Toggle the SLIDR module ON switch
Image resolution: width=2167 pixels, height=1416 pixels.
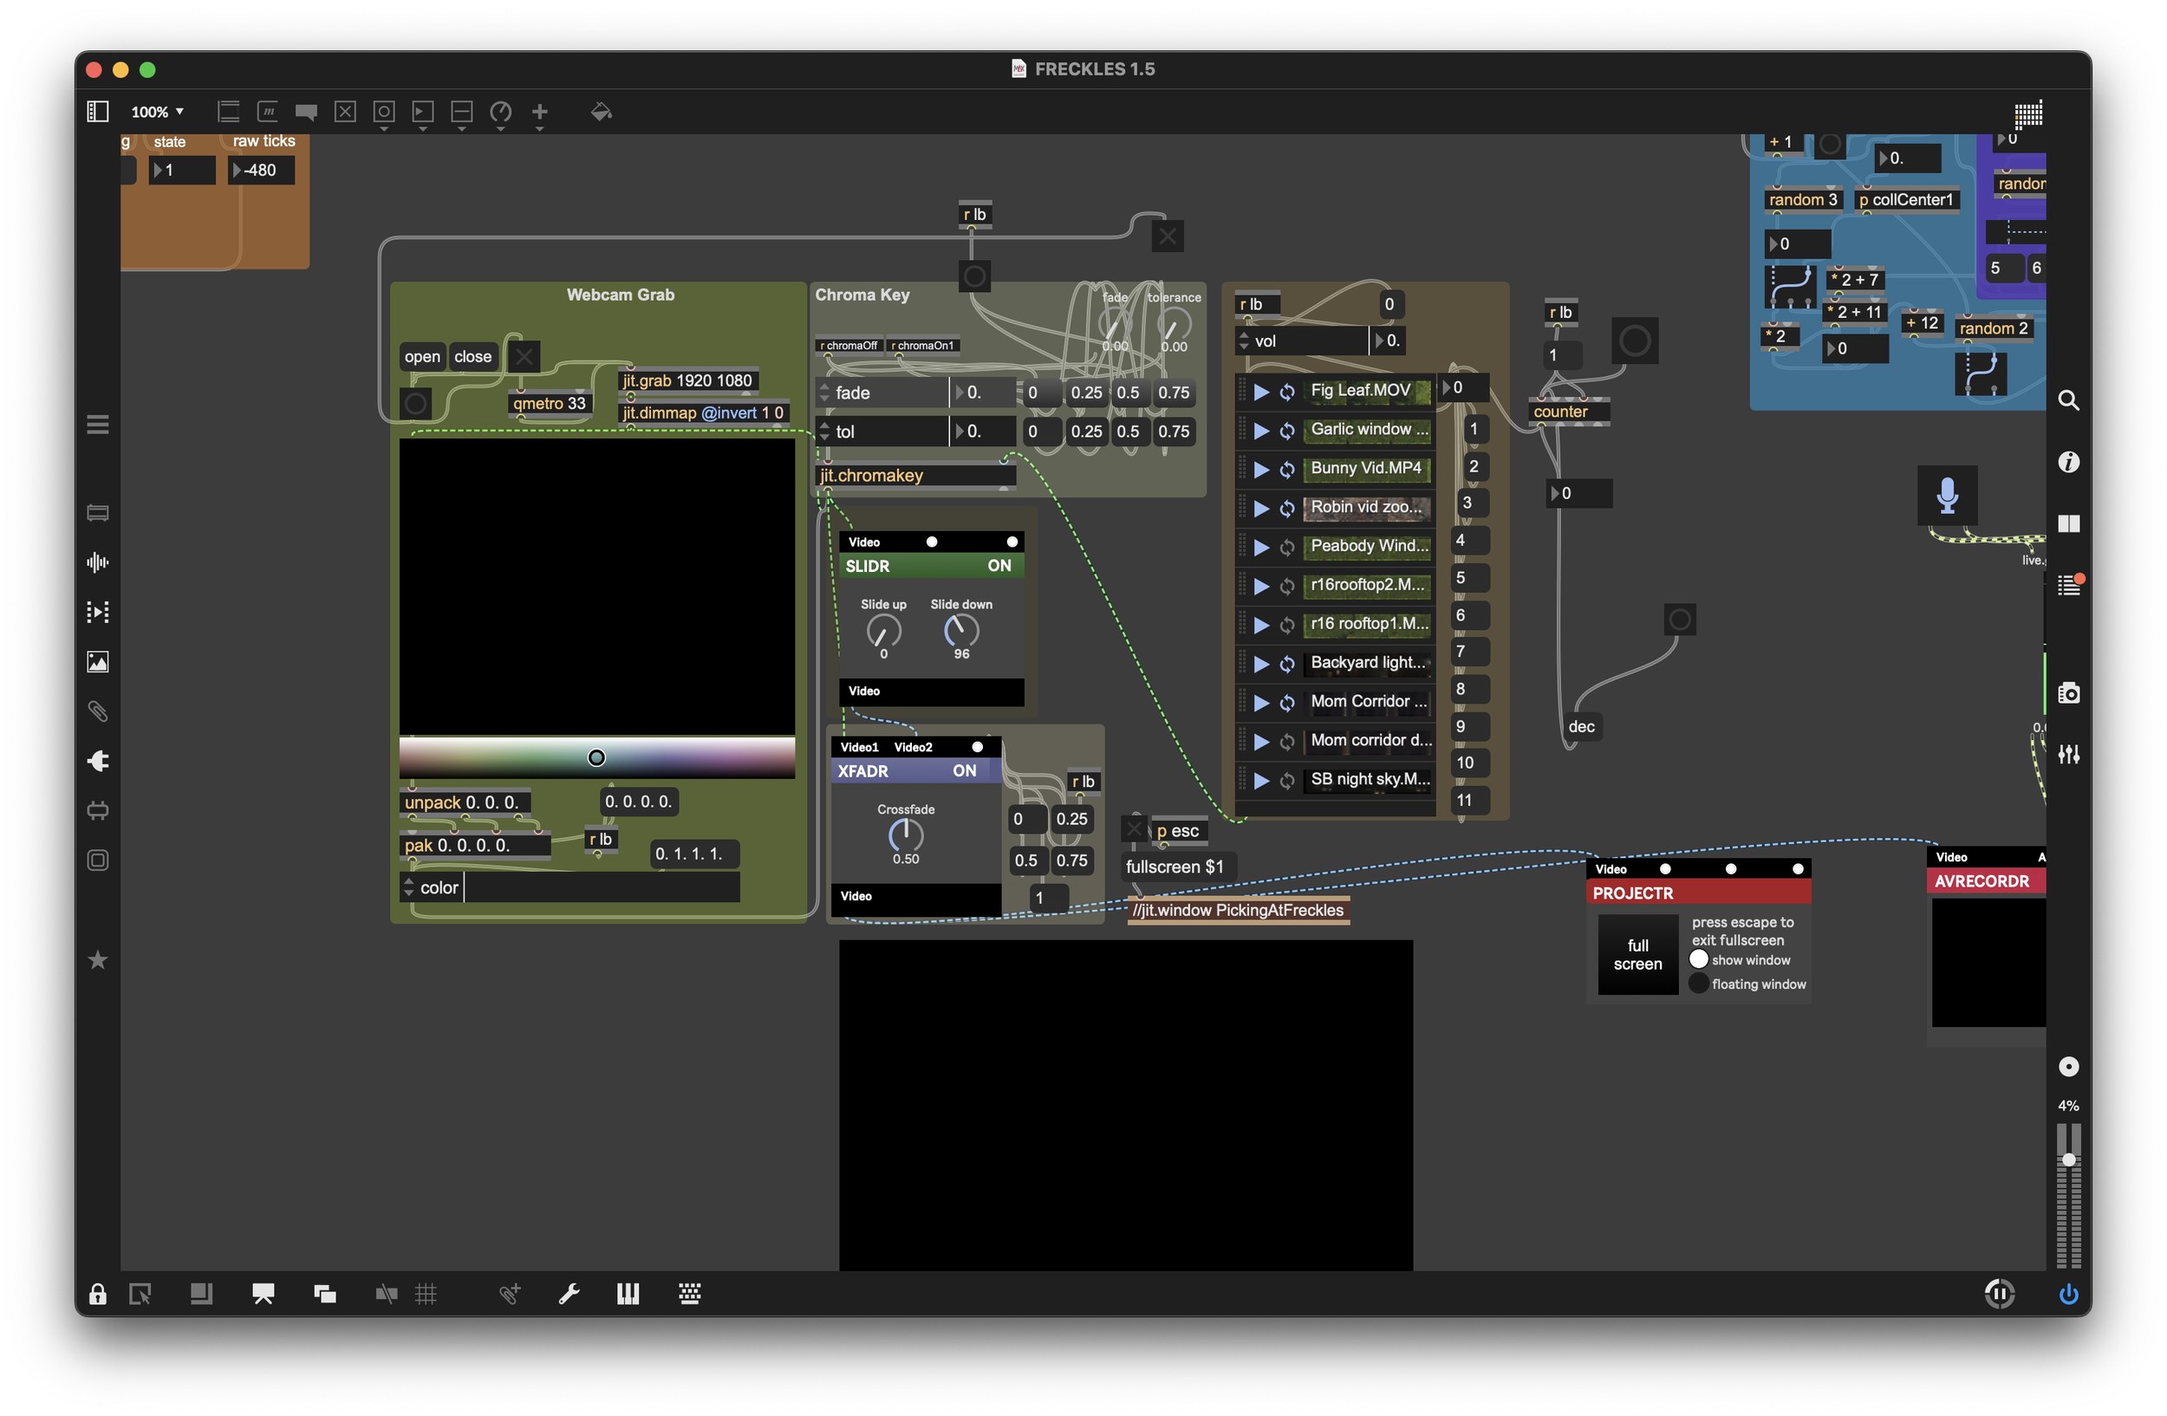click(999, 566)
